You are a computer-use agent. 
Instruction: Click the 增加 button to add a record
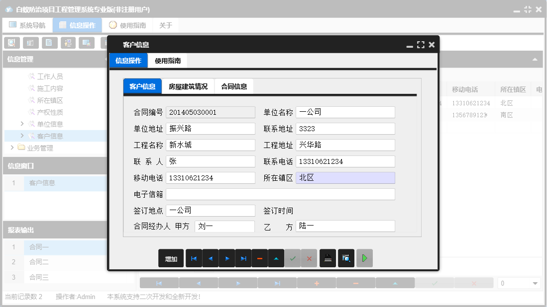[x=171, y=258]
